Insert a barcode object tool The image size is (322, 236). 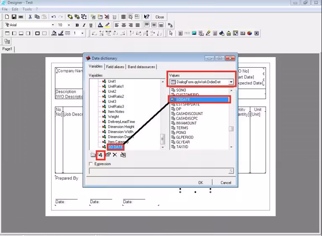(x=242, y=33)
